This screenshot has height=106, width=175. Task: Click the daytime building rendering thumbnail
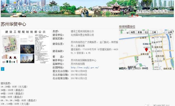click(x=27, y=59)
